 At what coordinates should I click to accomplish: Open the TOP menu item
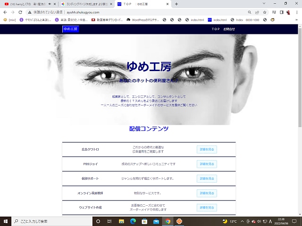pyautogui.click(x=216, y=29)
